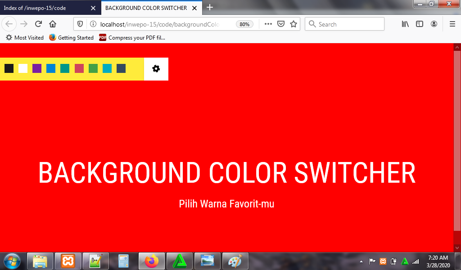
Task: Click the page scrollbar down arrow
Action: [457, 248]
